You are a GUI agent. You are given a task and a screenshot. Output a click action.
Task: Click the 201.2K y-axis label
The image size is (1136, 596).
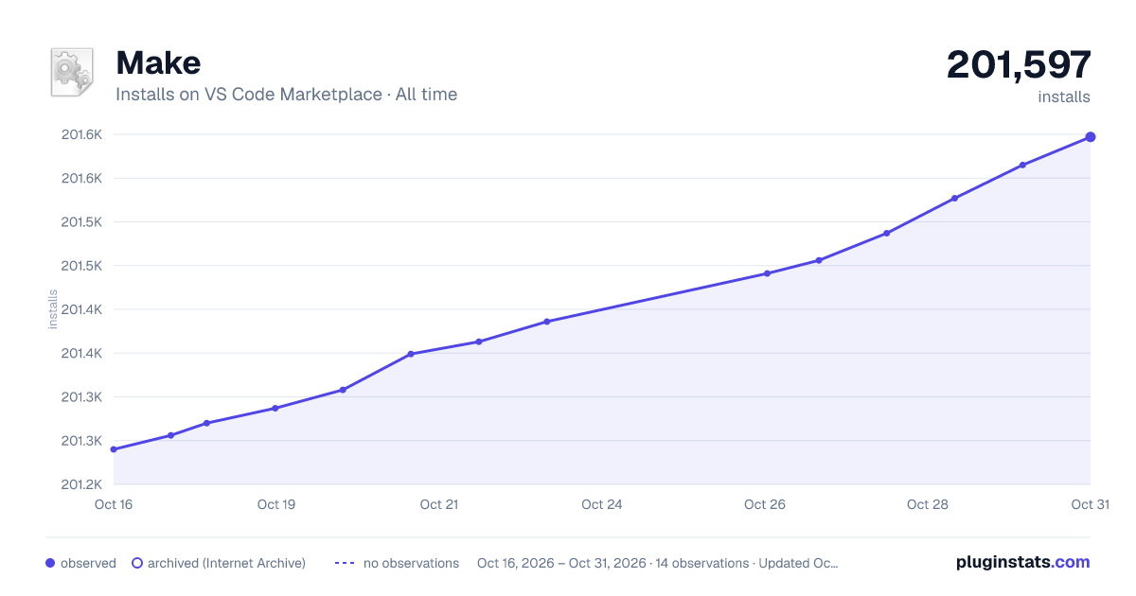pos(82,484)
